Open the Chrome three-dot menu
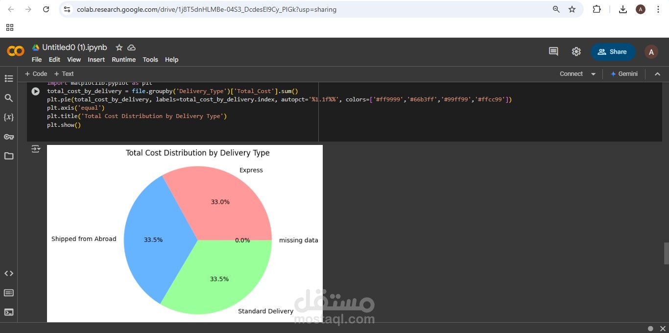Screen dimensions: 669x333 click(658, 9)
